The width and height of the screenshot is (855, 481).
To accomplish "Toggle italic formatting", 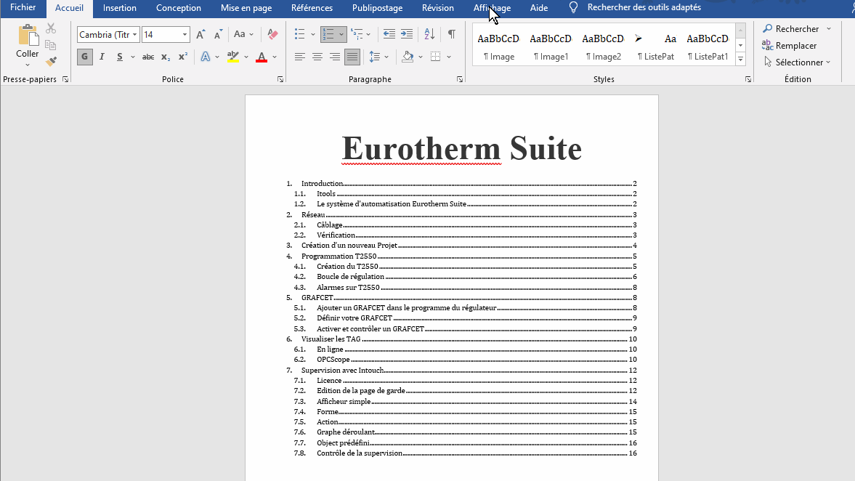I will tap(102, 57).
